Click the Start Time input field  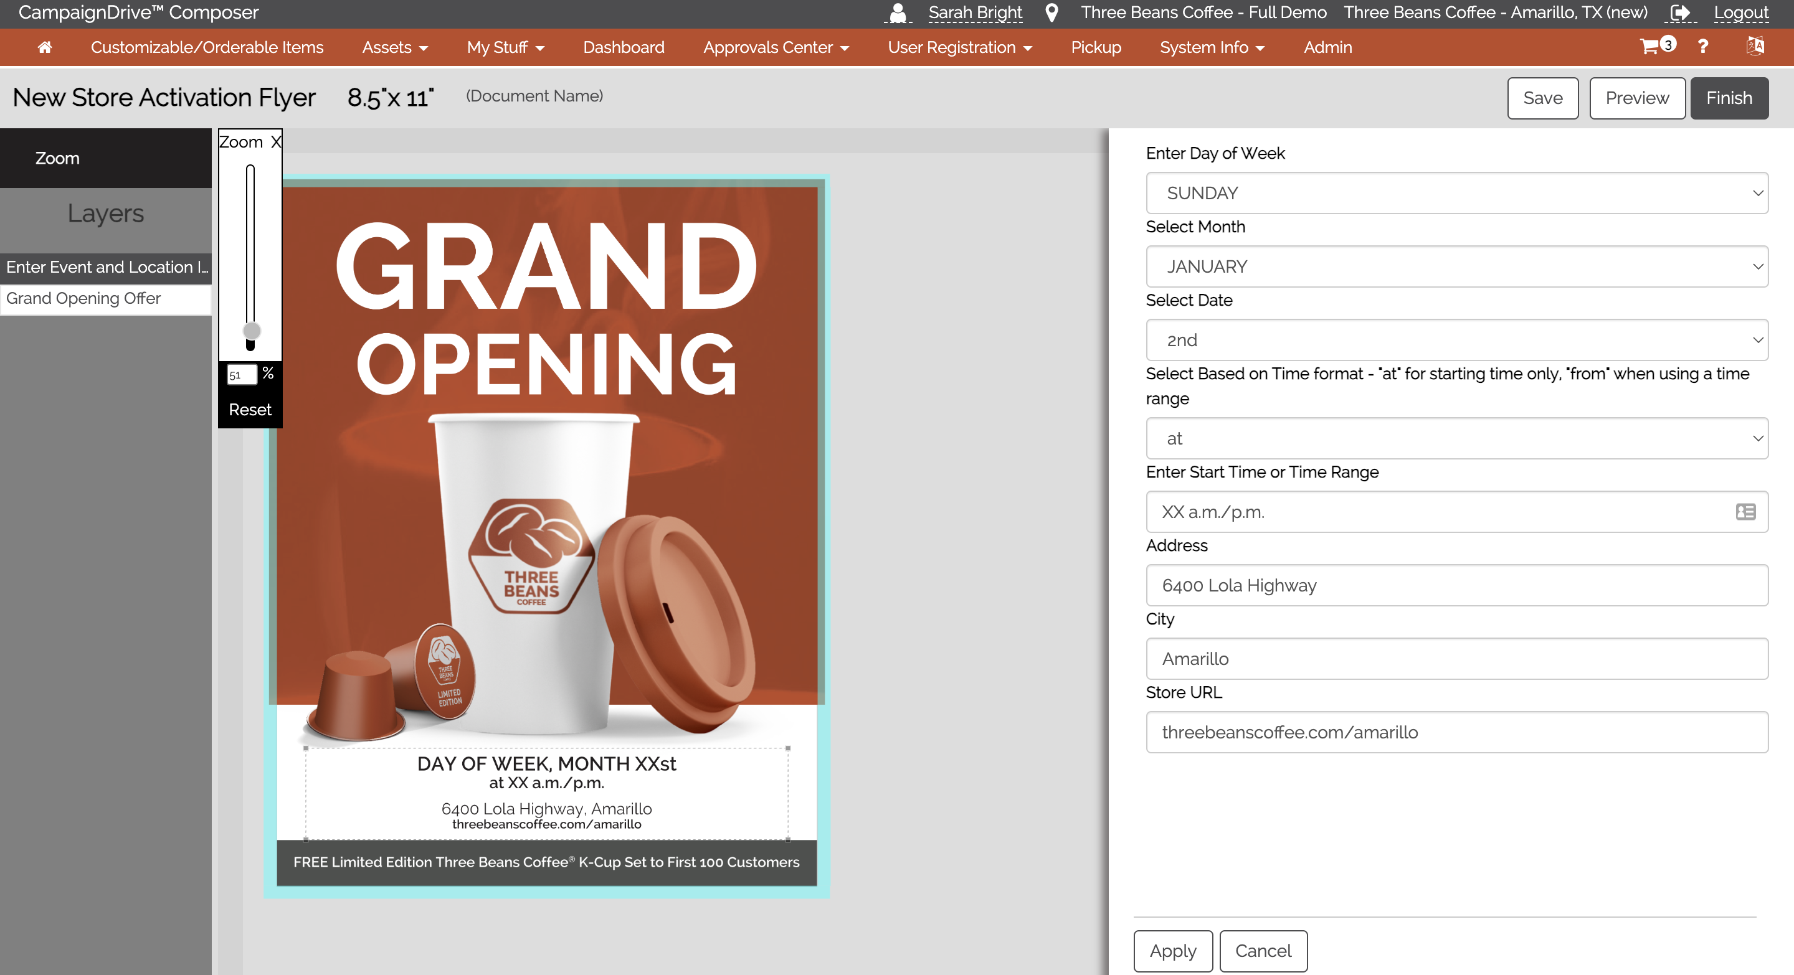pyautogui.click(x=1457, y=512)
